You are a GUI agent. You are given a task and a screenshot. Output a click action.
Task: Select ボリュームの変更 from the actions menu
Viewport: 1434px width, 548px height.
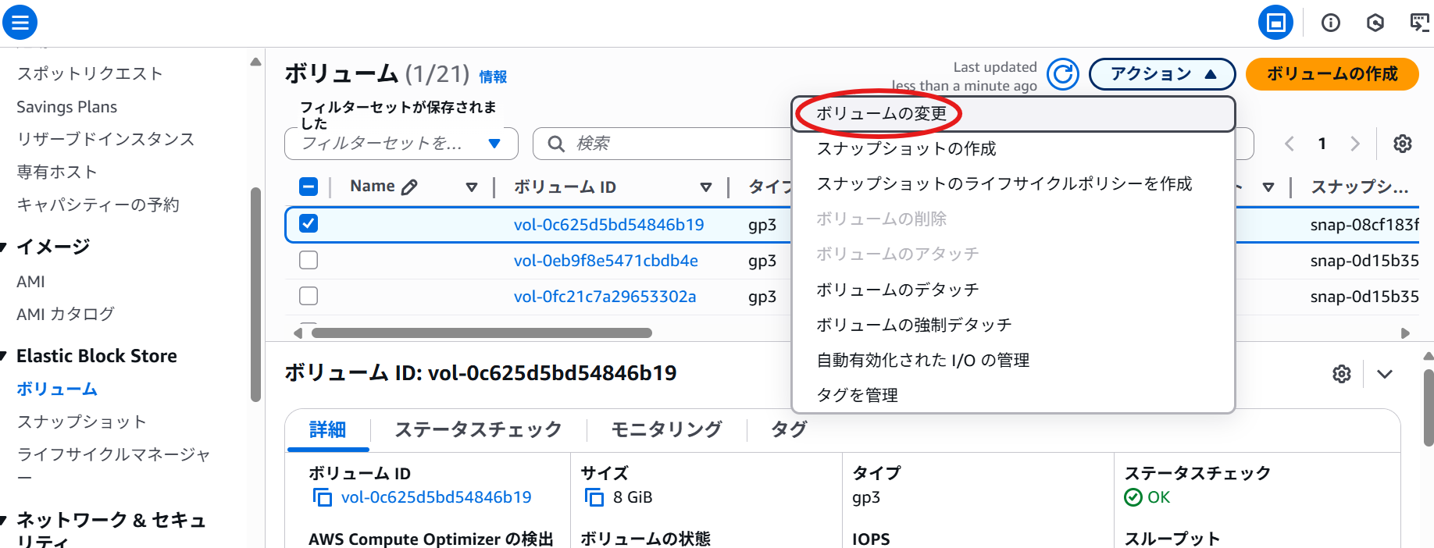click(1013, 114)
